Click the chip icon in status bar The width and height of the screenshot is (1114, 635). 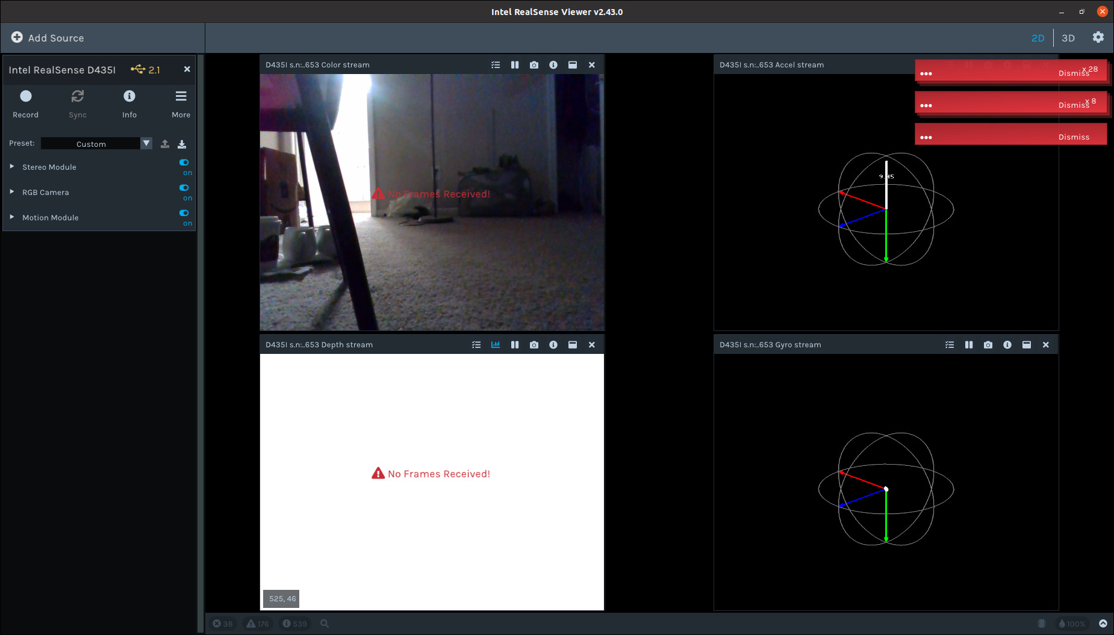[1042, 624]
